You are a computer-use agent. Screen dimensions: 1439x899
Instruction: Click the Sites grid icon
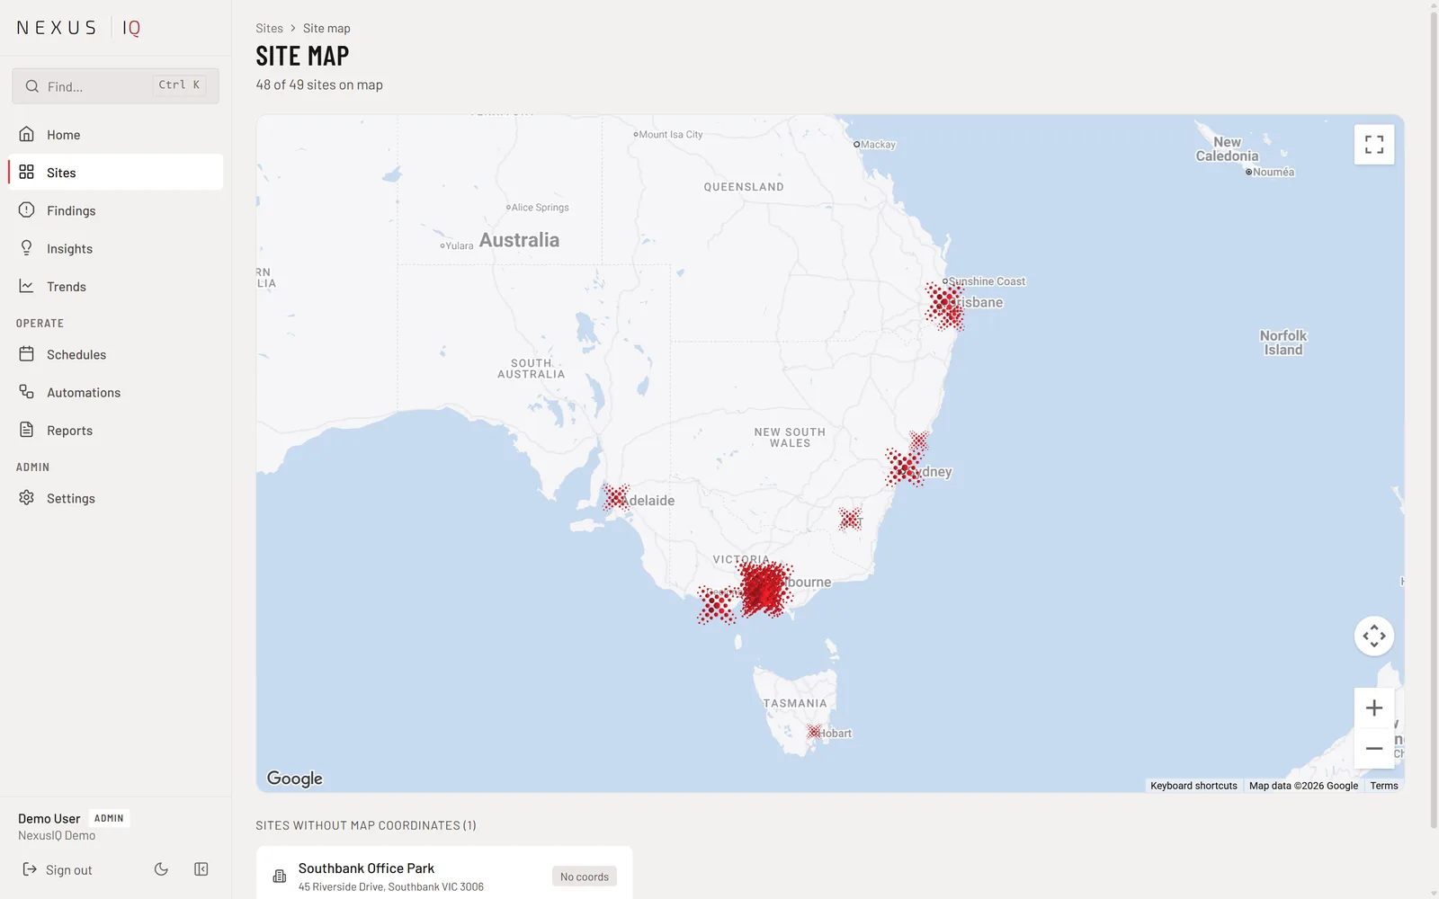click(27, 172)
